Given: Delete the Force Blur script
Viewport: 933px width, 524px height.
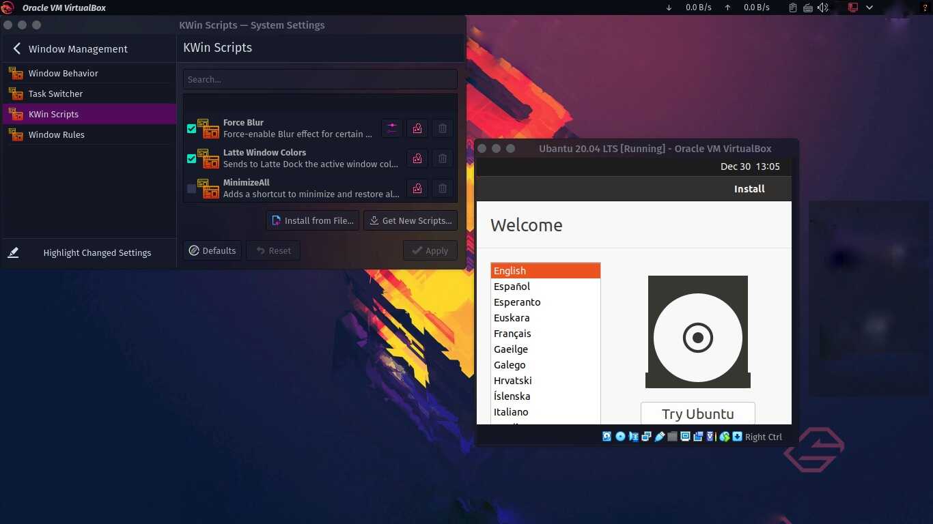Looking at the screenshot, I should [x=443, y=128].
